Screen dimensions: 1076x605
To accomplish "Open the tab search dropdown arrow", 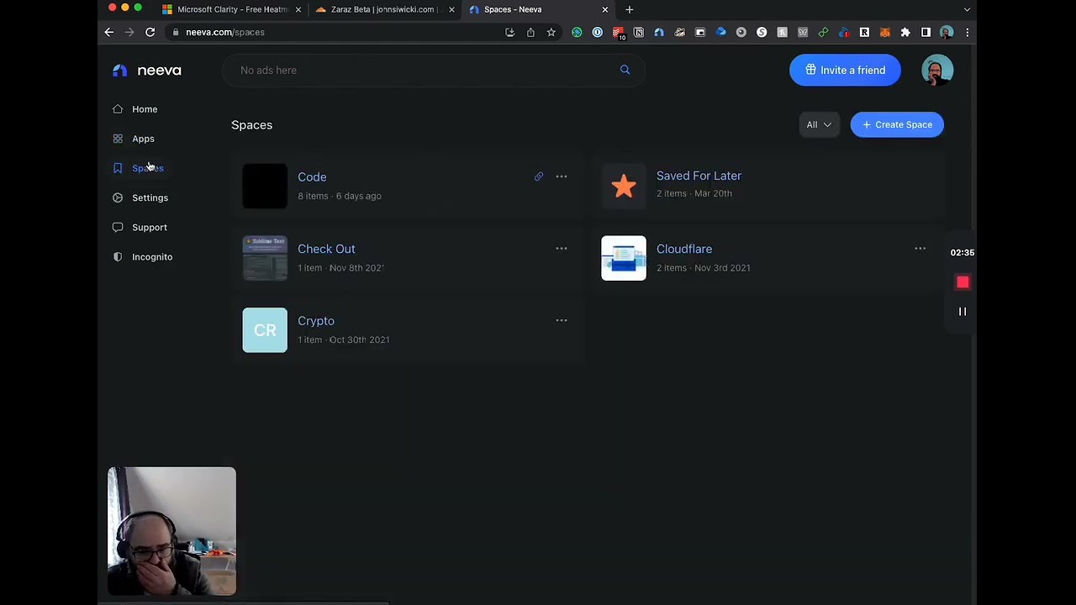I will [967, 9].
